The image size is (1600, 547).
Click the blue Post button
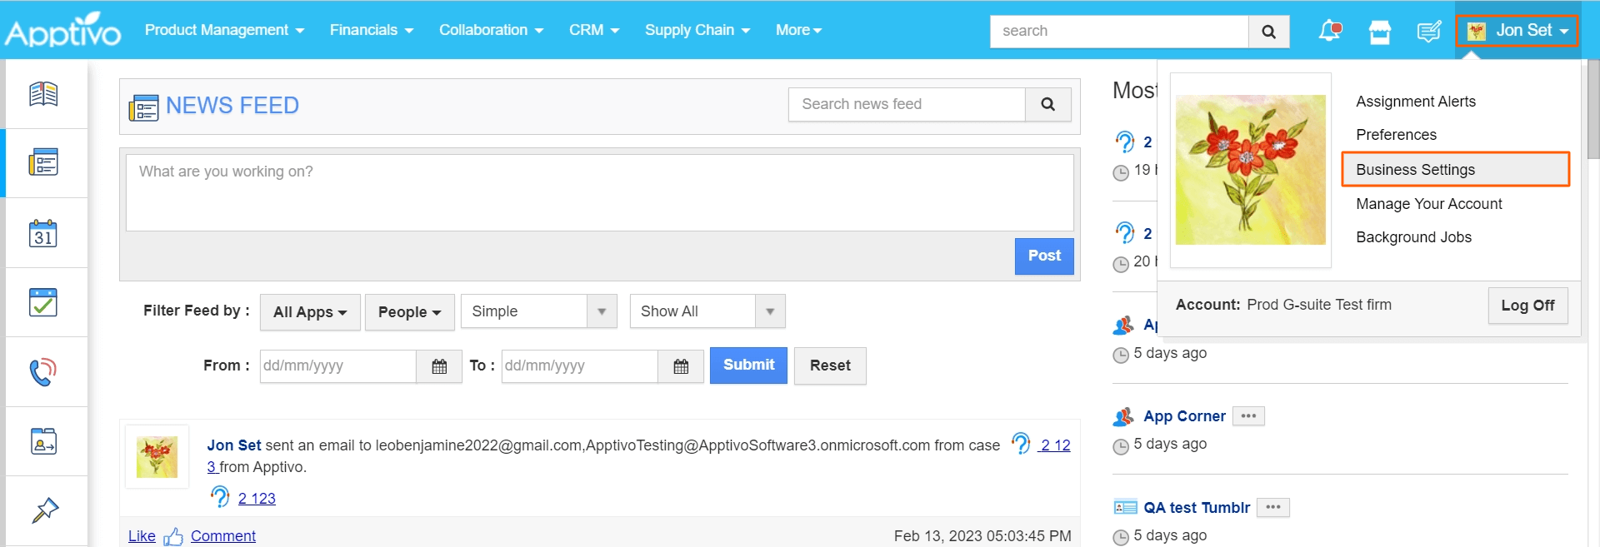point(1043,256)
